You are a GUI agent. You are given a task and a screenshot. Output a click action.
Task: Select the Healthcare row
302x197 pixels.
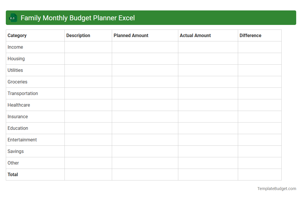click(x=19, y=105)
